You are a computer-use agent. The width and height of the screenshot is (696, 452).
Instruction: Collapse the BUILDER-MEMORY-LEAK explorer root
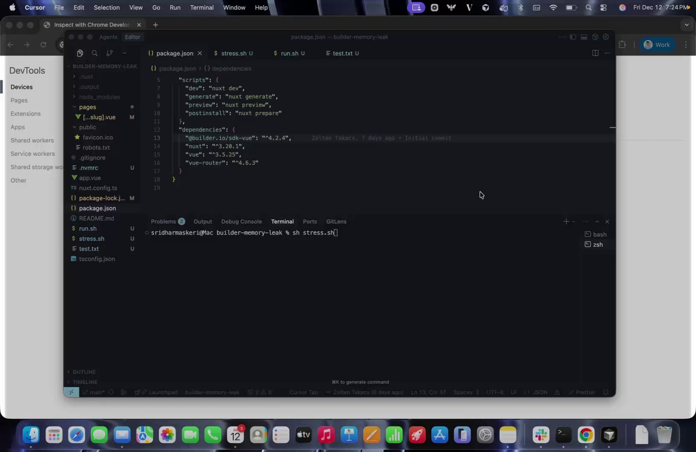pos(102,66)
